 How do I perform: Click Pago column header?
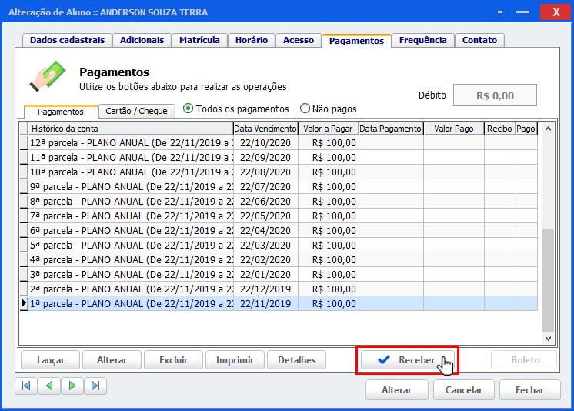click(526, 129)
